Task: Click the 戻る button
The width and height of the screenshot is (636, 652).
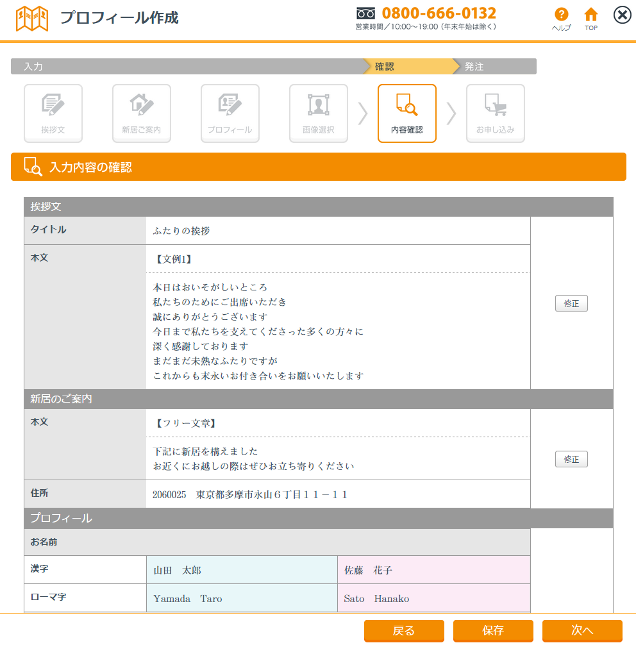Action: pos(404,631)
